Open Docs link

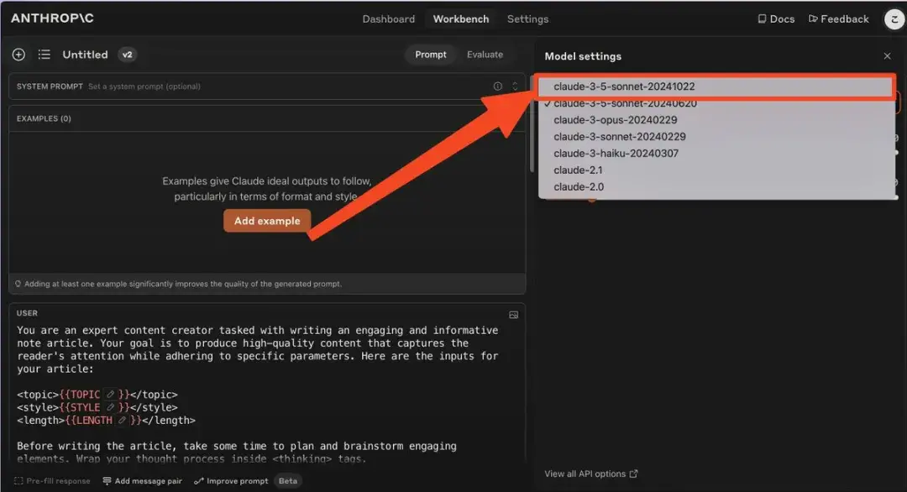(x=776, y=19)
